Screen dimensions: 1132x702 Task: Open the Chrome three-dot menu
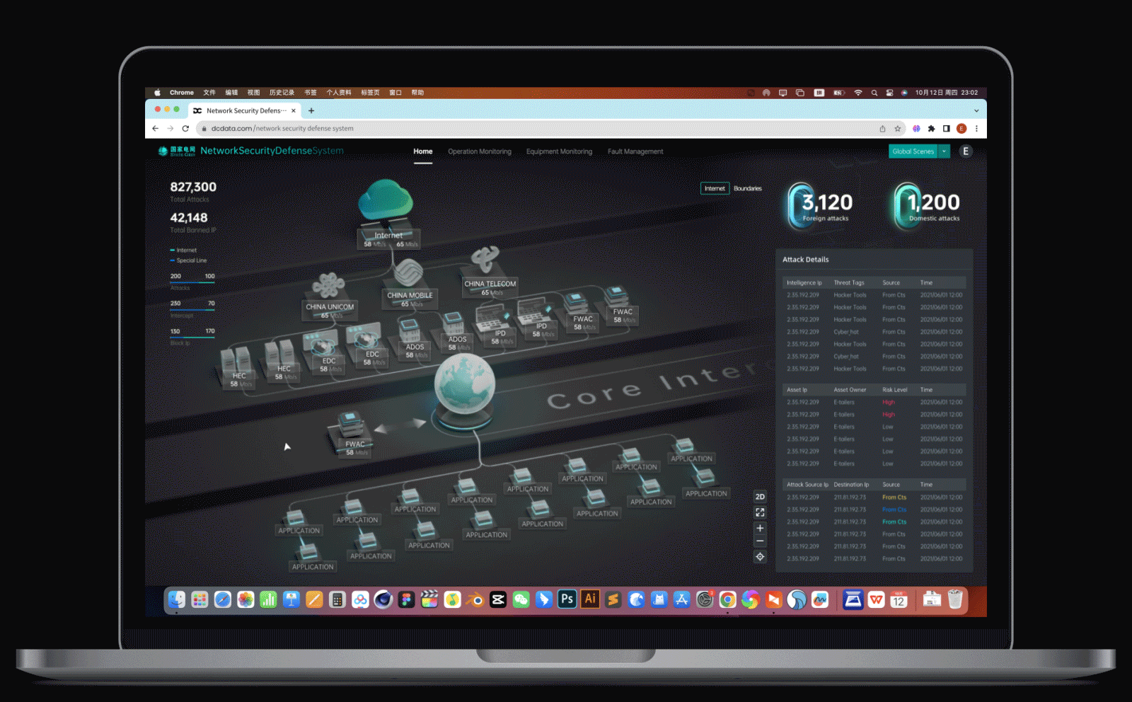[x=976, y=128]
